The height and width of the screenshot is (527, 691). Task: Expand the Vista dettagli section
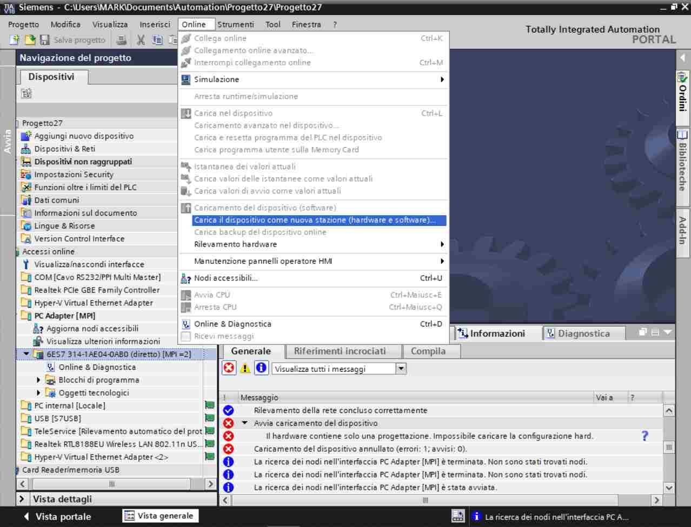click(22, 499)
